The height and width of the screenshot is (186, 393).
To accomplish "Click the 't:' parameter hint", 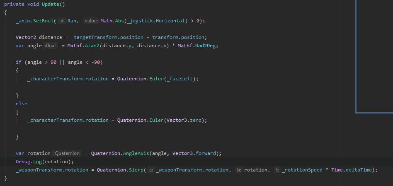I will pyautogui.click(x=277, y=170).
